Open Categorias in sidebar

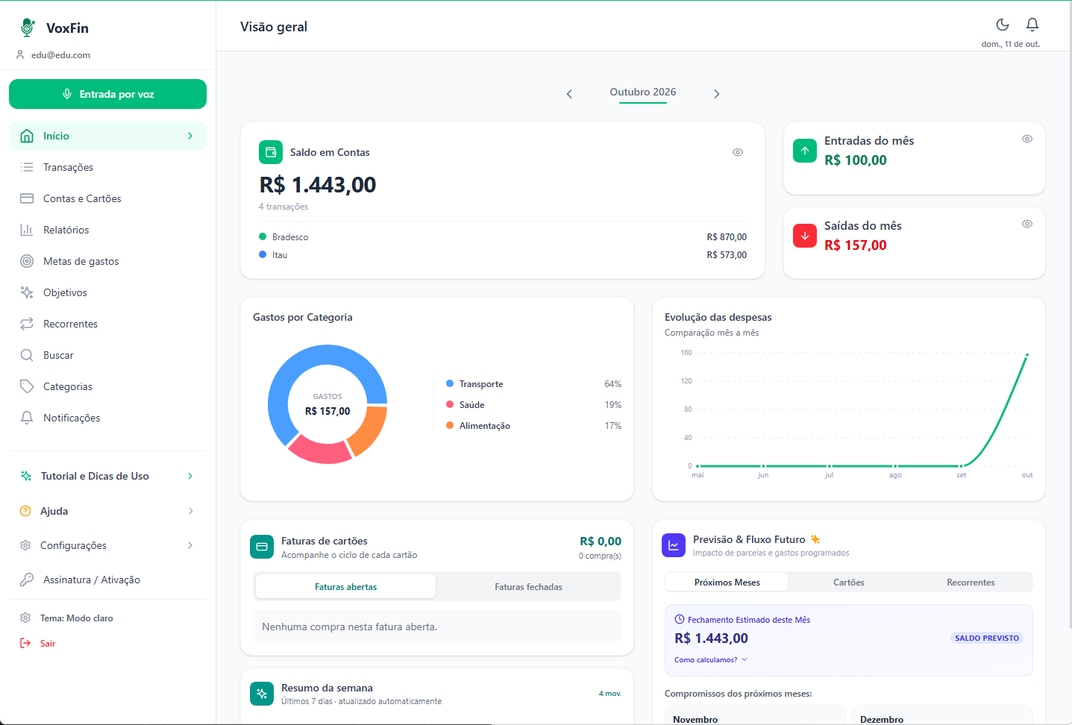[x=107, y=386]
